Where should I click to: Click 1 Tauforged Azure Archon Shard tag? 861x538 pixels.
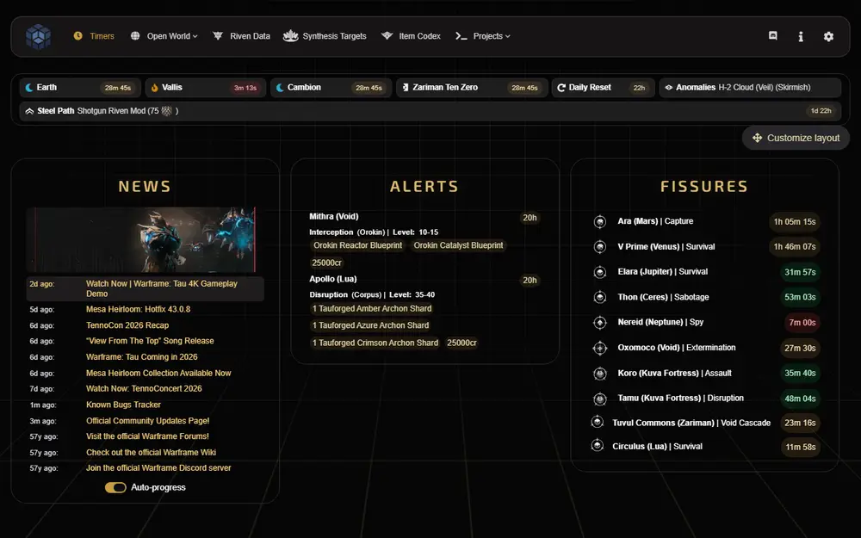tap(370, 325)
